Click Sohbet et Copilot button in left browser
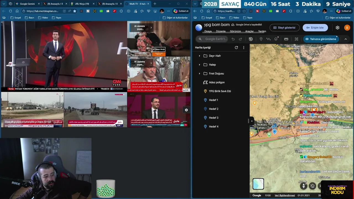The image size is (354, 199). 181,11
